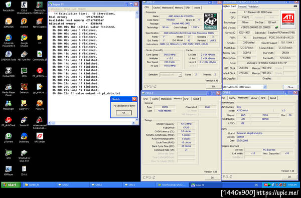Click the EN language indicator

[256, 185]
